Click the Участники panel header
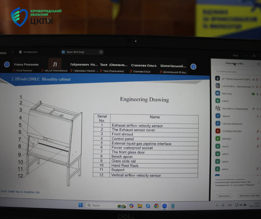The height and width of the screenshot is (219, 261). 234,64
